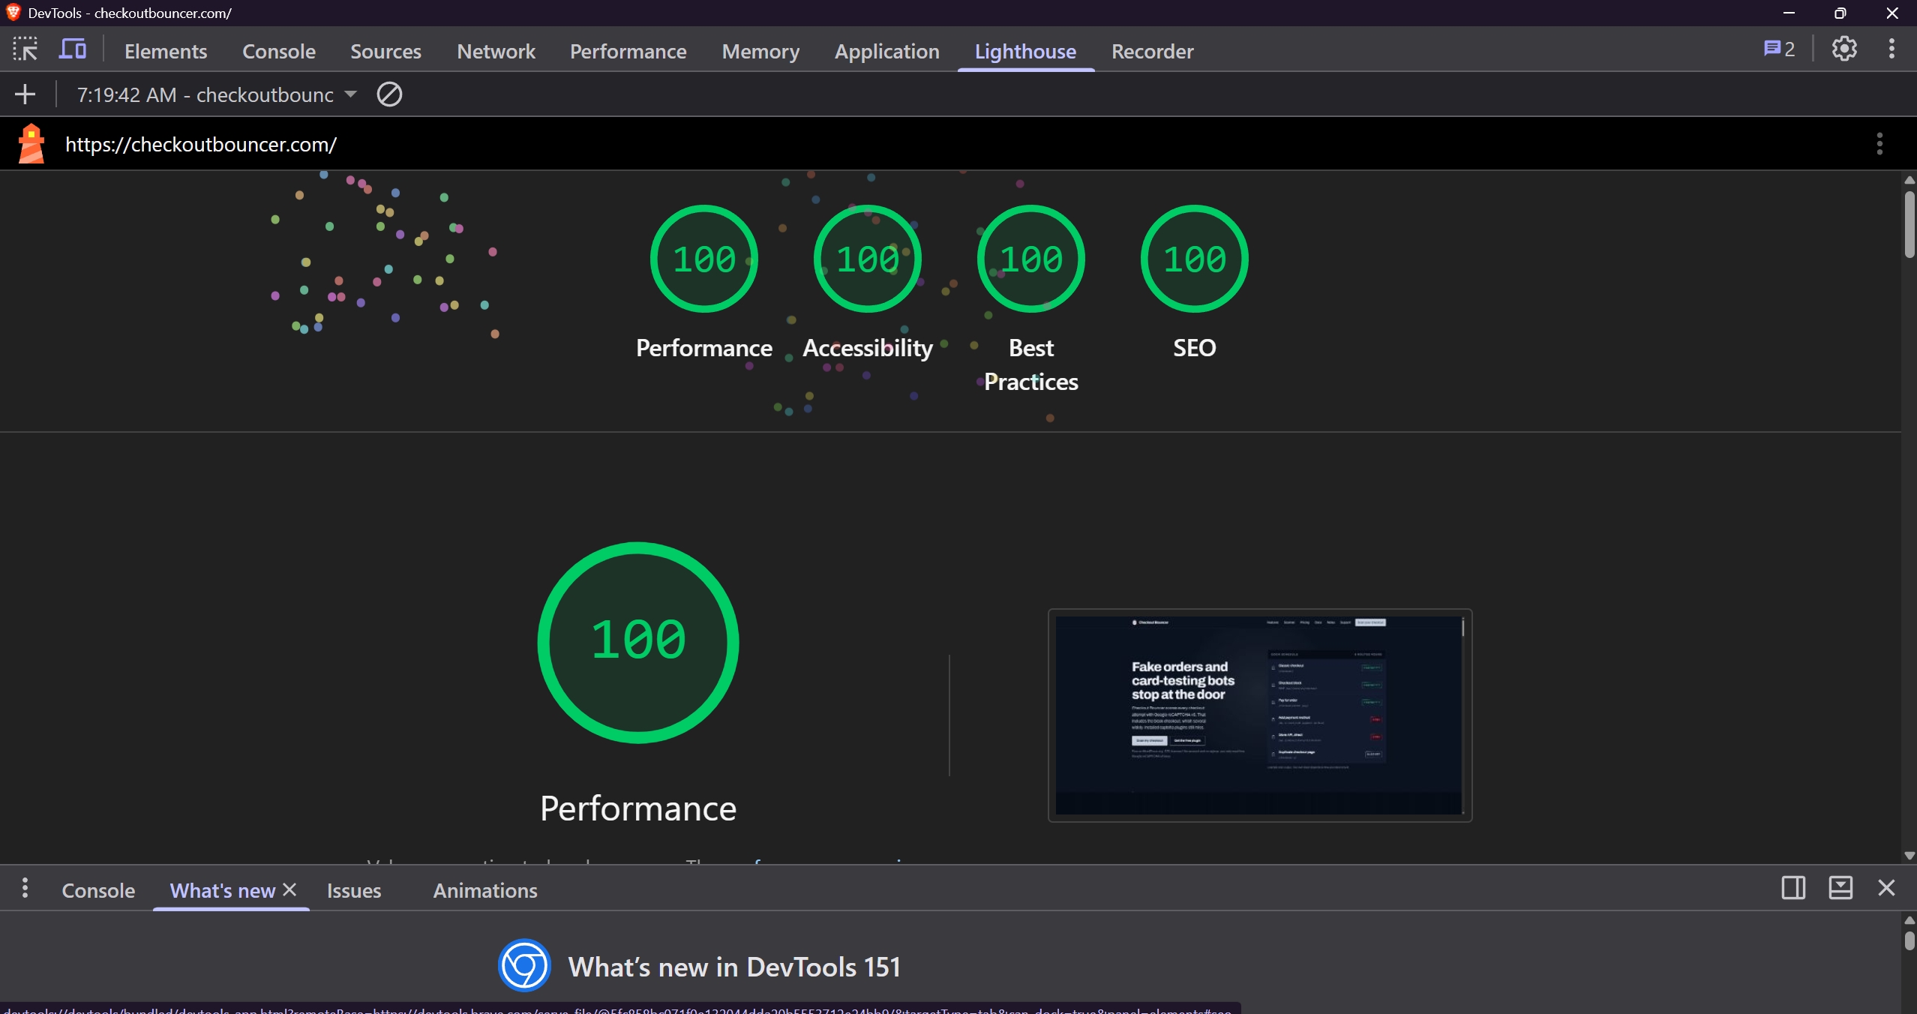This screenshot has height=1014, width=1917.
Task: Expand the 7:19:42 AM report dropdown
Action: (x=217, y=94)
